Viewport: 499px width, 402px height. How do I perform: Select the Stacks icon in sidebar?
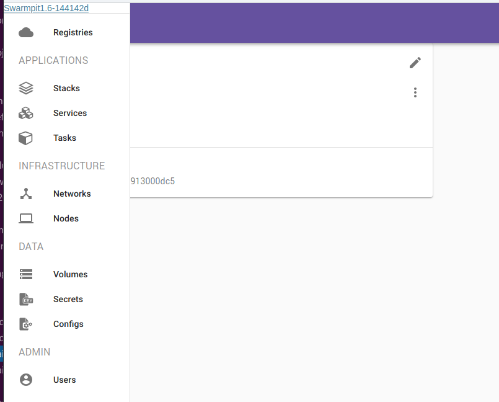point(25,88)
